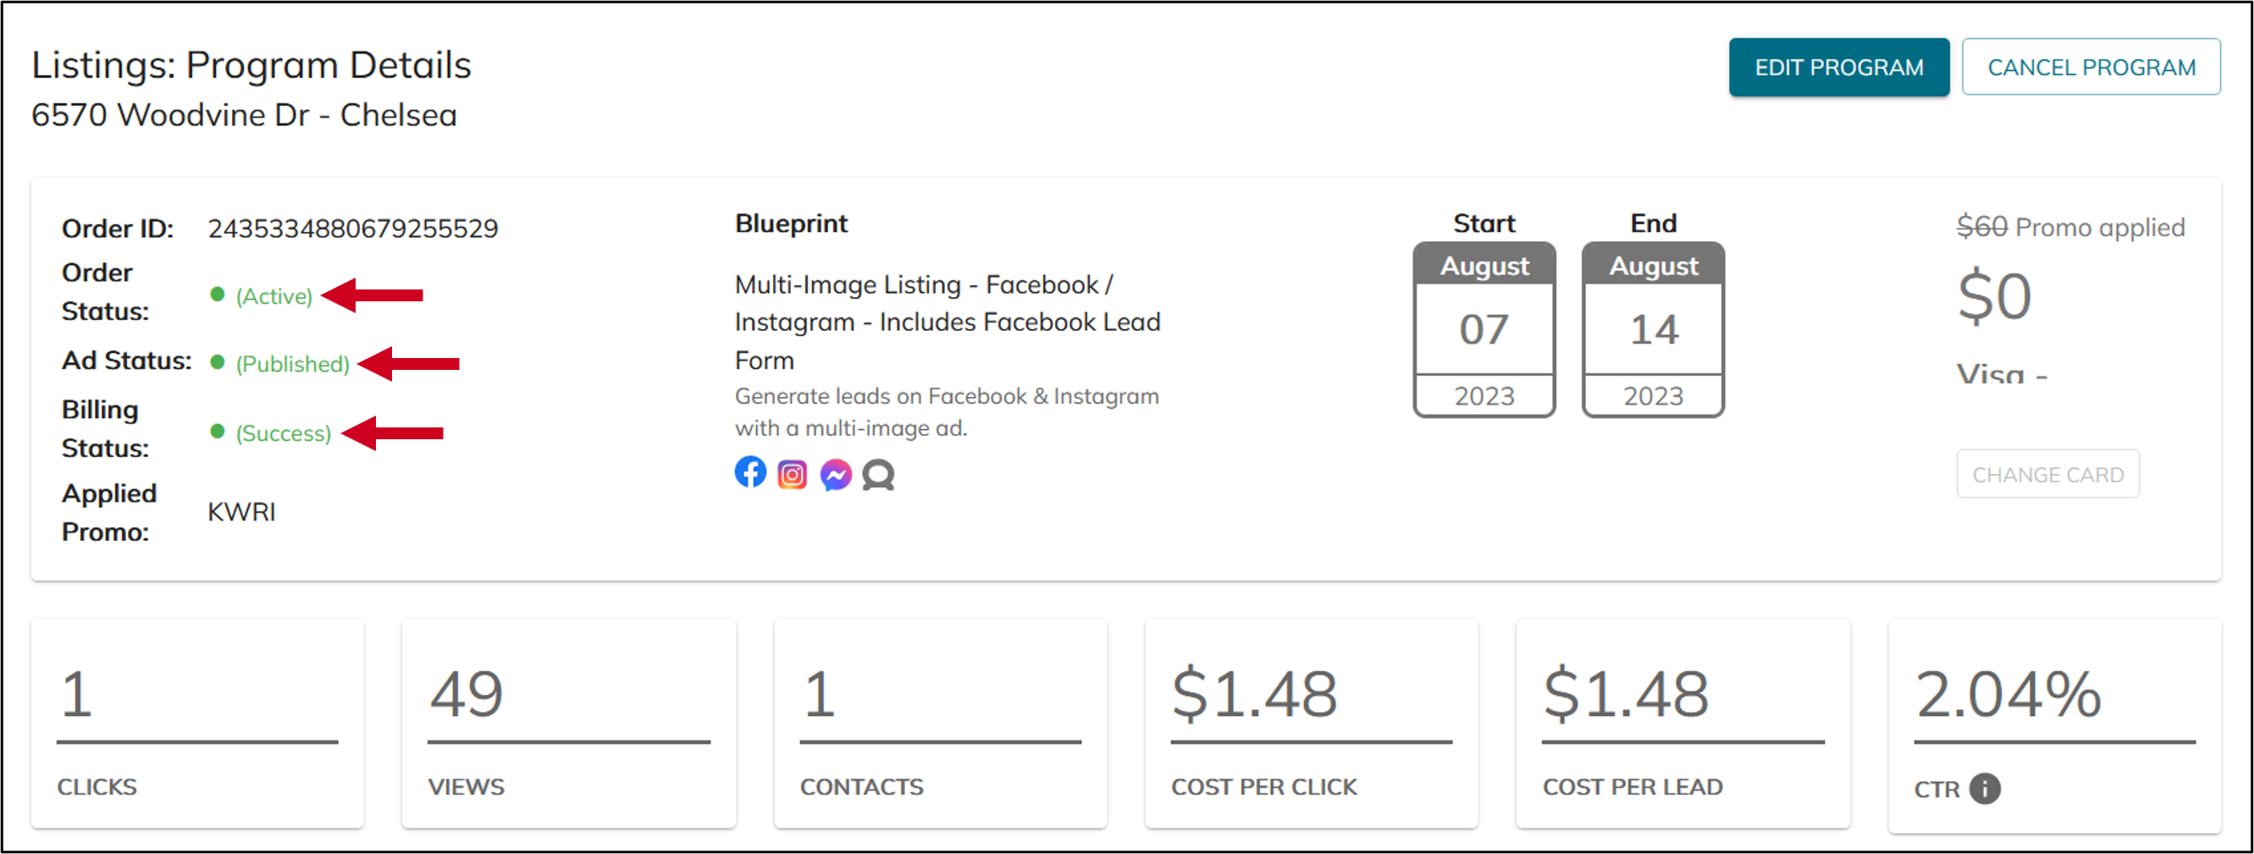The height and width of the screenshot is (854, 2254).
Task: Click the Order ID number
Action: tap(352, 229)
